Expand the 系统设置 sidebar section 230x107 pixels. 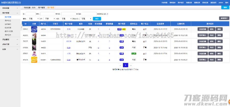pos(10,8)
